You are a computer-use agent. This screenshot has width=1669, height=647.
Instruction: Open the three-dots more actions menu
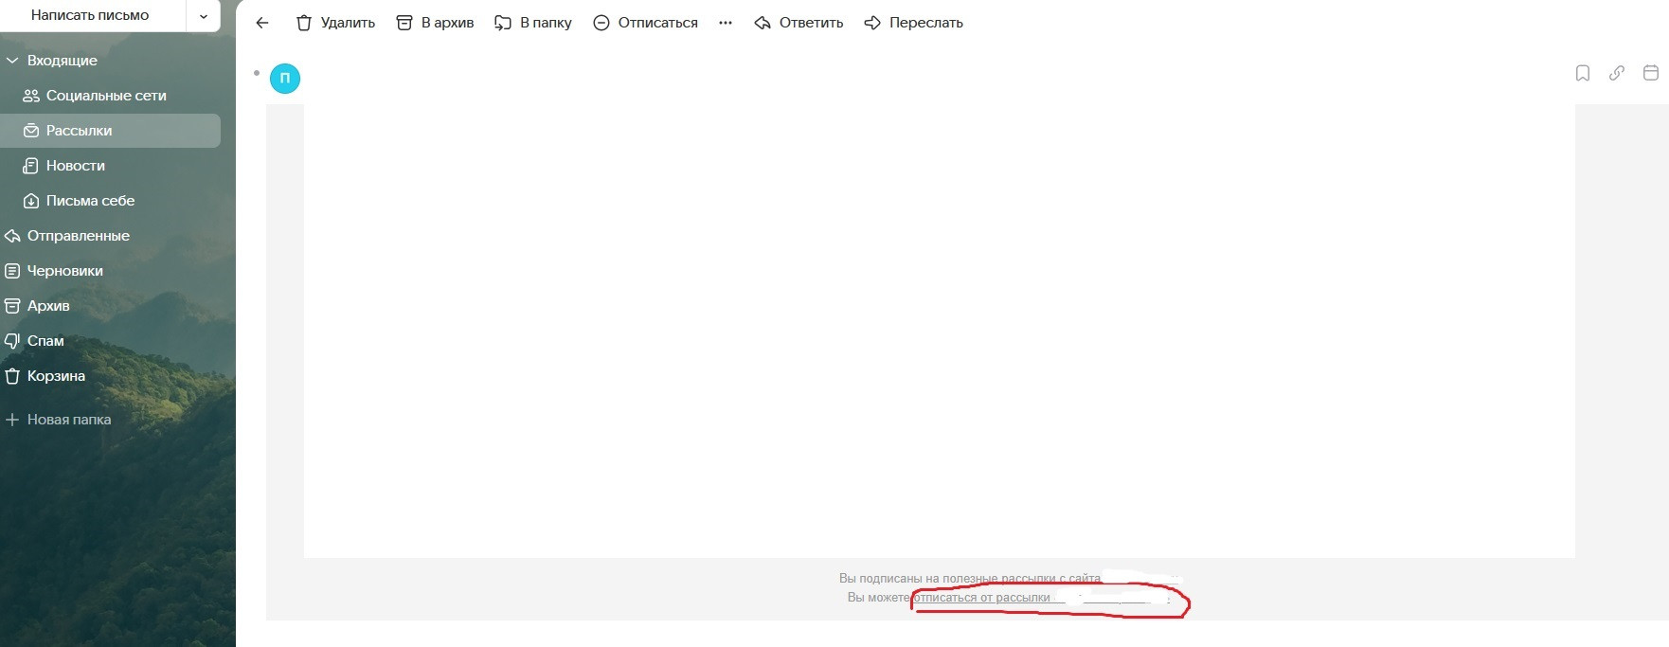[x=726, y=23]
